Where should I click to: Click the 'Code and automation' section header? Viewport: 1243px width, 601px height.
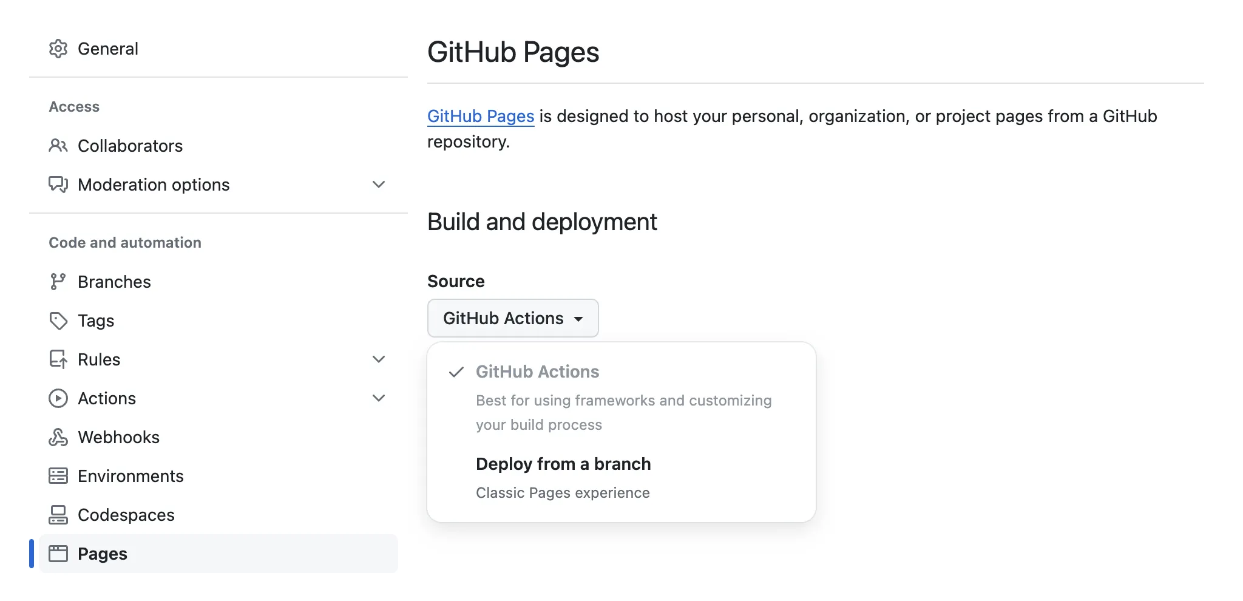tap(125, 243)
